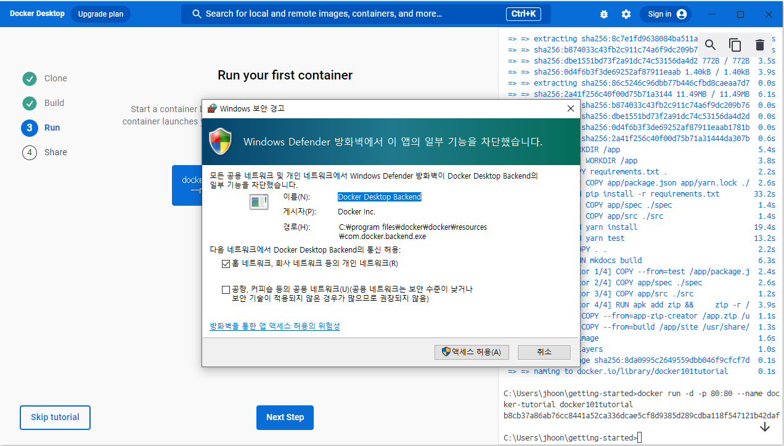Image resolution: width=784 pixels, height=446 pixels.
Task: Check public networks (공항, 커피숍) checkbox
Action: pyautogui.click(x=226, y=289)
